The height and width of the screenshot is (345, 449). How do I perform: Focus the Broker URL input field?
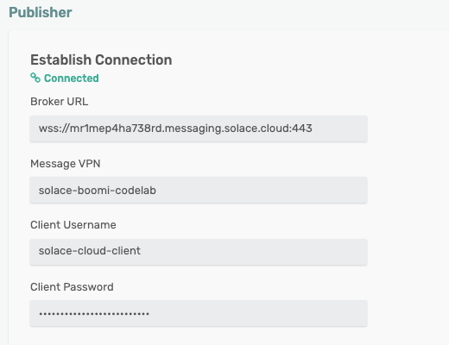coord(199,129)
